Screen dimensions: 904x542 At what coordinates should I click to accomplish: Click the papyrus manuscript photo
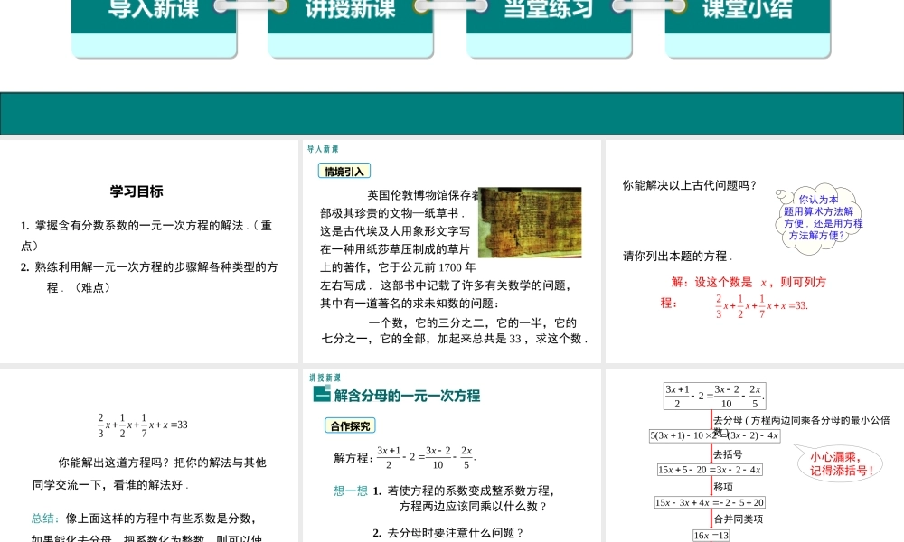click(x=530, y=222)
